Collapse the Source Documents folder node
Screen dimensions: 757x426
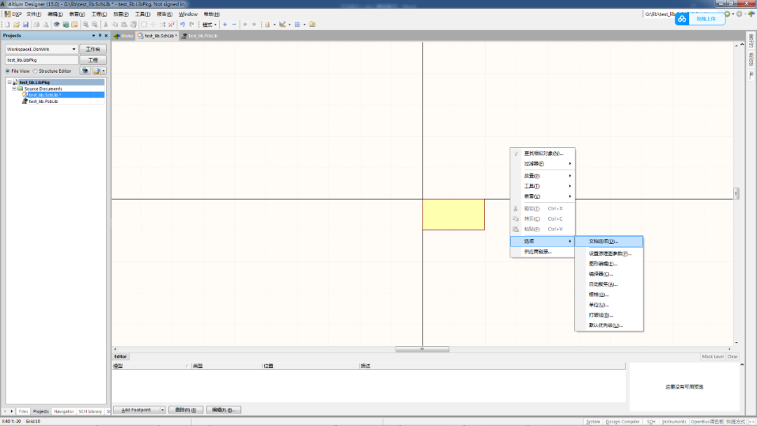click(x=14, y=89)
